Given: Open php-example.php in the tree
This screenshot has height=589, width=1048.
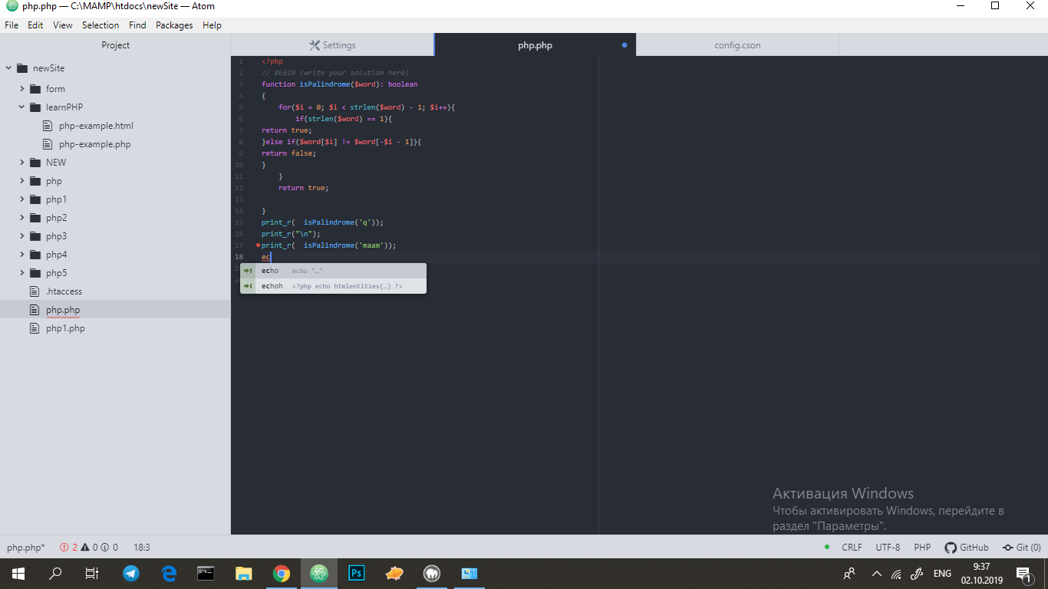Looking at the screenshot, I should pos(94,144).
